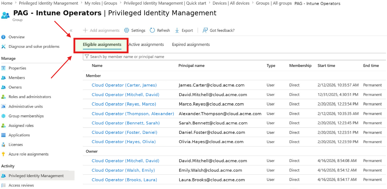Screen dimensions: 387x189
Task: Click the group icon beside the page title
Action: pyautogui.click(x=5, y=15)
